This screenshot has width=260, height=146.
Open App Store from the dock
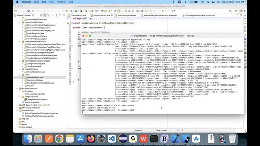click(80, 139)
